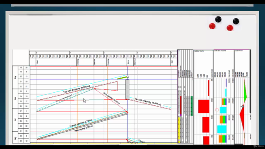Click the week 23 cell on the time axis

coord(21,91)
